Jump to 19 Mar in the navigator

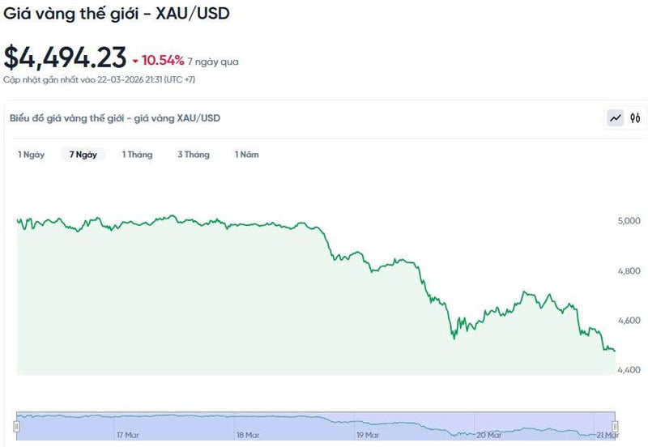tap(368, 435)
